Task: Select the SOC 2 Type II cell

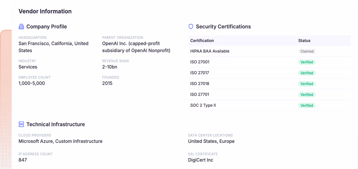Action: (x=203, y=105)
